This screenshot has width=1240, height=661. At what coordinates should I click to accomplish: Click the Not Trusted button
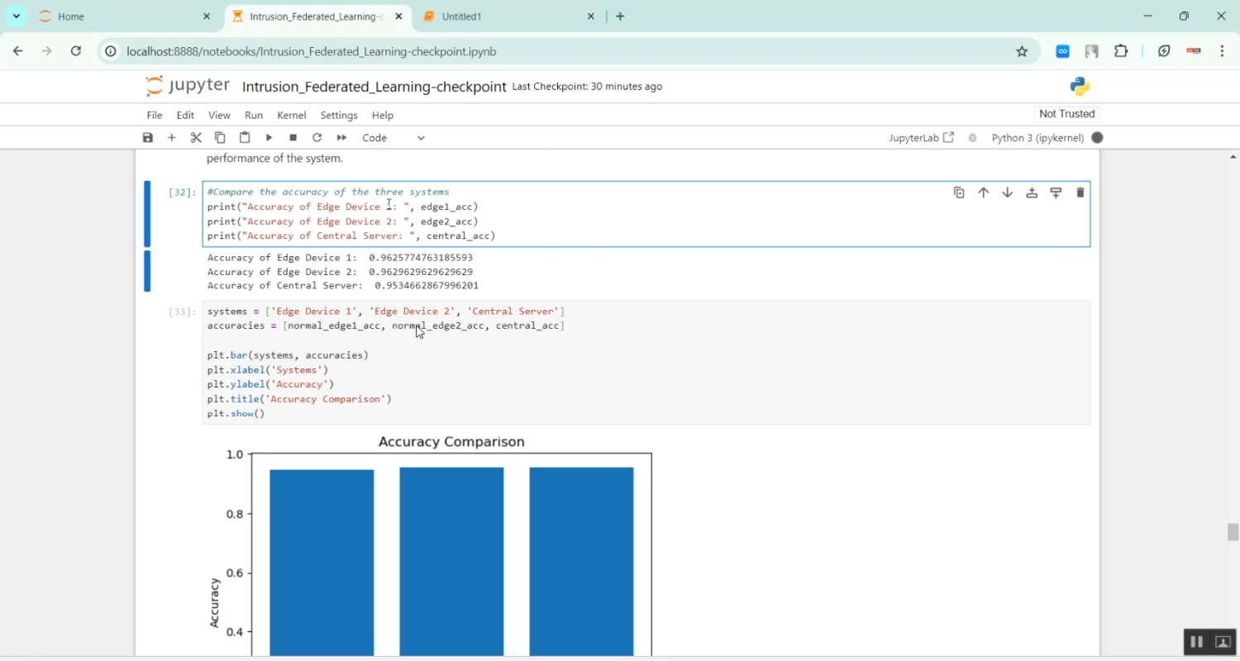click(x=1066, y=114)
